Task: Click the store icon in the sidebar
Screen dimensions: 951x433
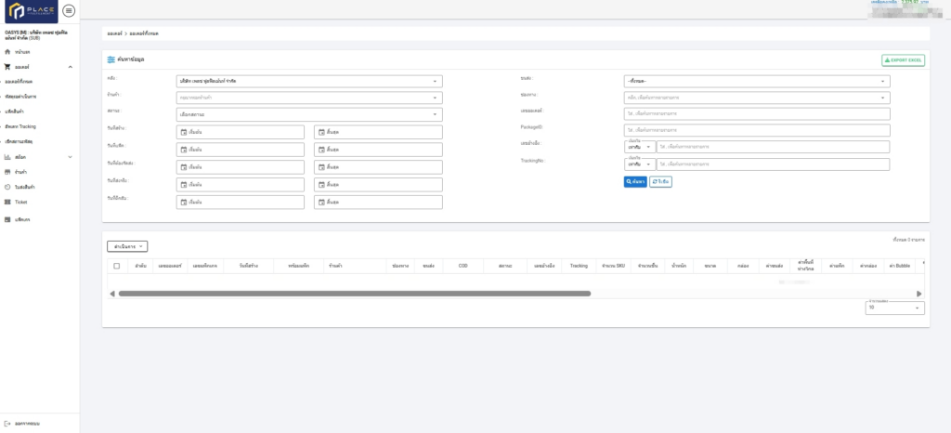Action: (7, 172)
